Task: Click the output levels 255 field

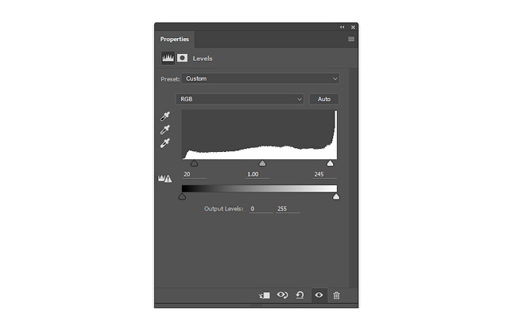Action: coord(288,209)
